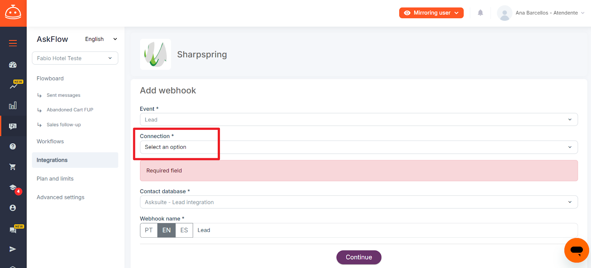591x268 pixels.
Task: Open the user account circle icon
Action: click(x=13, y=208)
